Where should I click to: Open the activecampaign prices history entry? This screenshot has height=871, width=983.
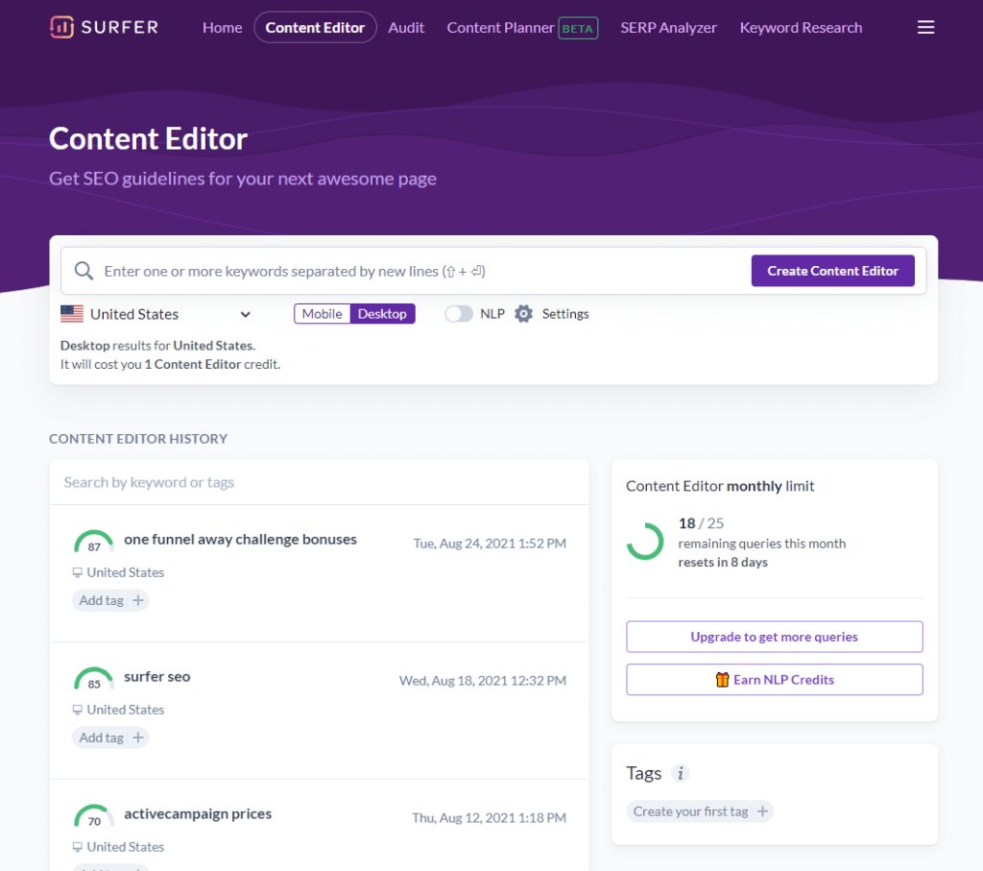pyautogui.click(x=198, y=814)
